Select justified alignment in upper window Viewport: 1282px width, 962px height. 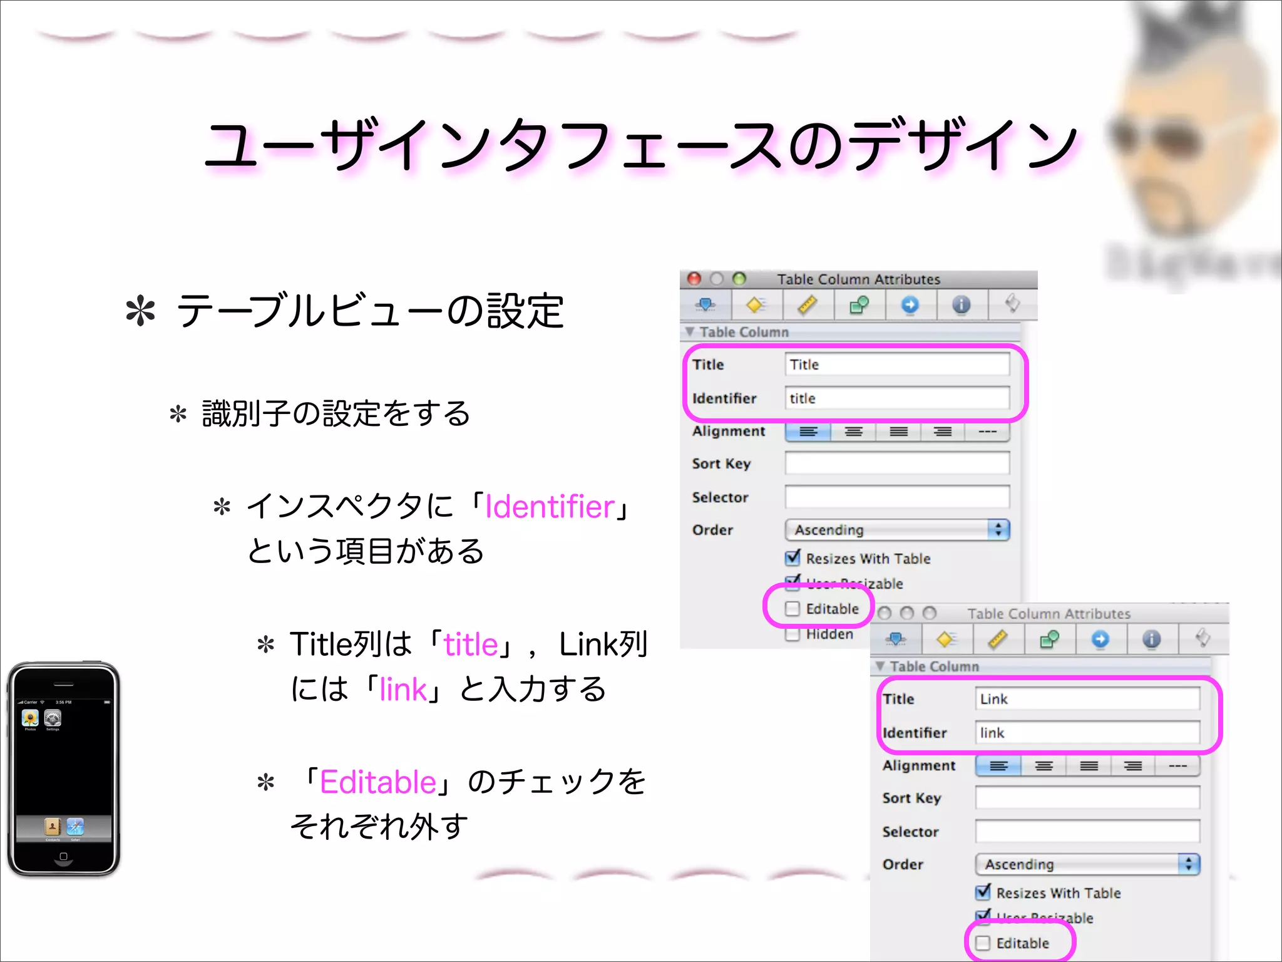(898, 432)
